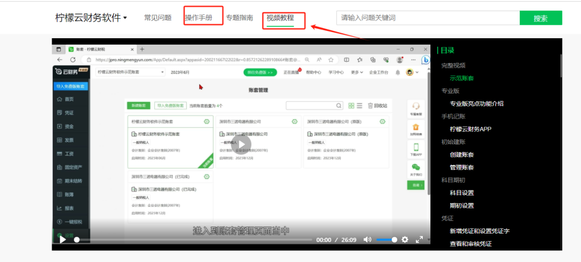Viewport: 581px width, 262px height.
Task: Open the 常见问题 tab
Action: click(158, 17)
